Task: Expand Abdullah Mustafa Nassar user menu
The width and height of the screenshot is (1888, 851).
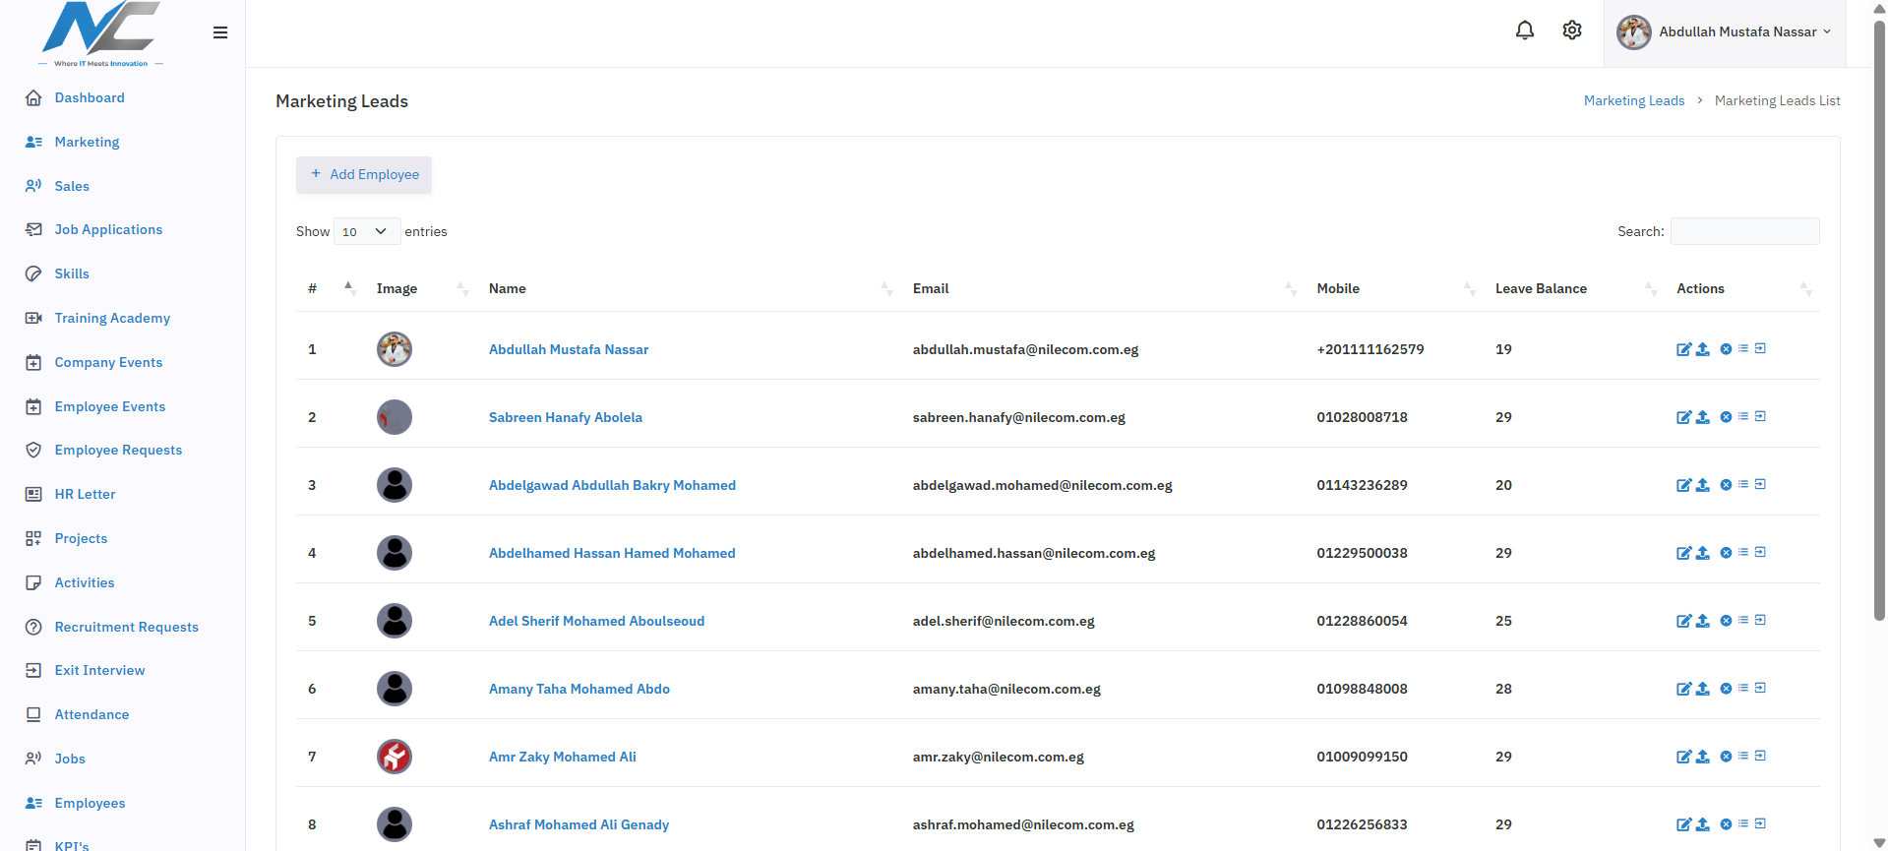Action: click(x=1725, y=32)
